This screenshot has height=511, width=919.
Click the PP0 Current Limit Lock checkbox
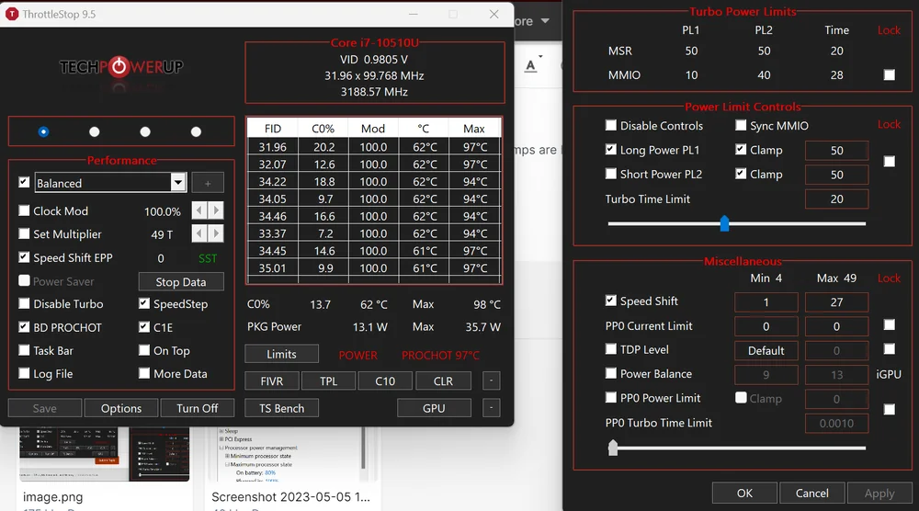889,324
